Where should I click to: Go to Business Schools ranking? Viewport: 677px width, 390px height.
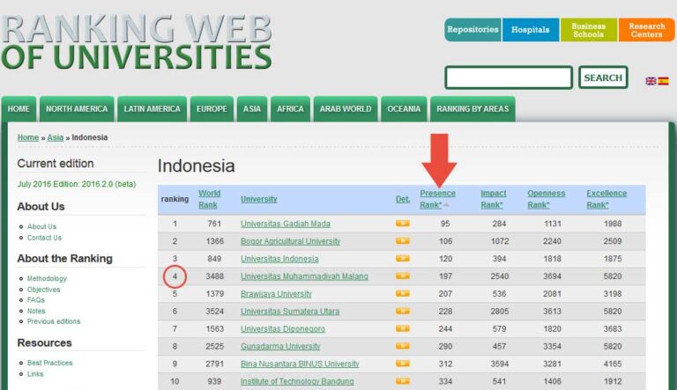[x=589, y=30]
